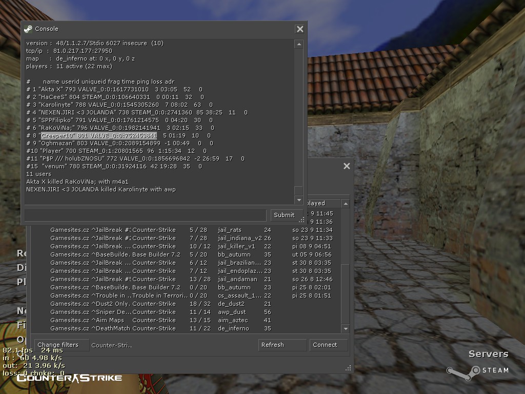Click the "11 users" console line
This screenshot has height=394, width=525.
[x=38, y=174]
